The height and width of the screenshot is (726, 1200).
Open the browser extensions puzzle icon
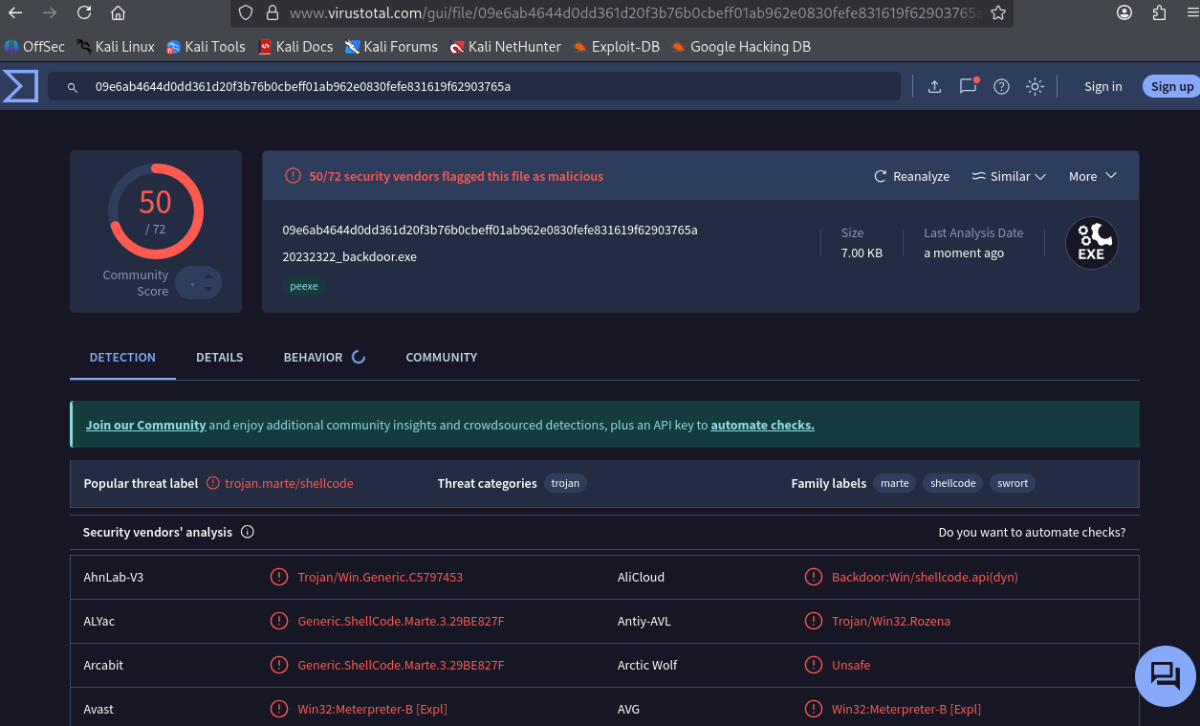point(1160,13)
